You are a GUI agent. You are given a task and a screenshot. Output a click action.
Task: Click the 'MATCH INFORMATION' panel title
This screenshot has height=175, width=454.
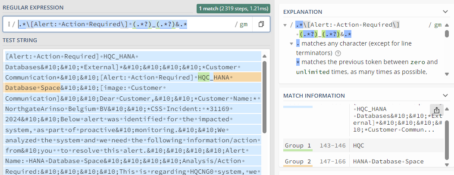click(x=314, y=95)
